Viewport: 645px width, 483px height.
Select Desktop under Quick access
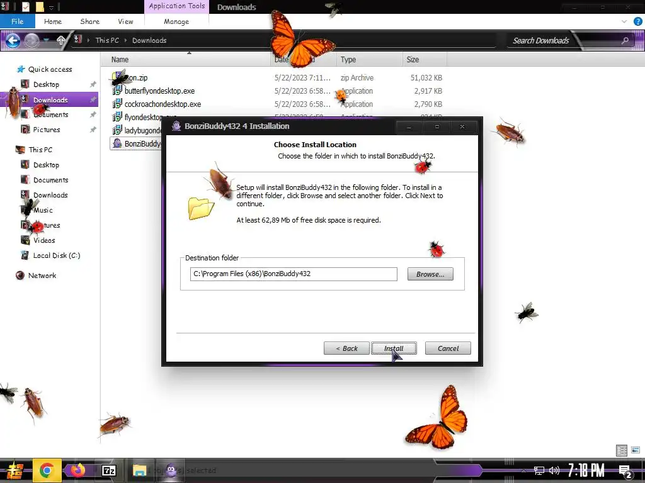pos(46,84)
